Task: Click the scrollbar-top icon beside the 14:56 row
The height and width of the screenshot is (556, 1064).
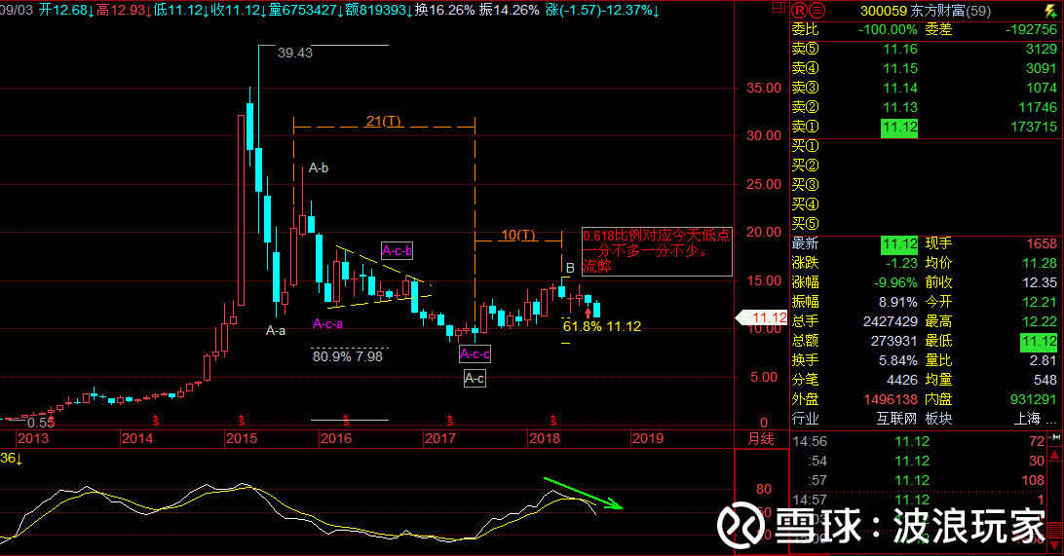Action: point(1055,439)
